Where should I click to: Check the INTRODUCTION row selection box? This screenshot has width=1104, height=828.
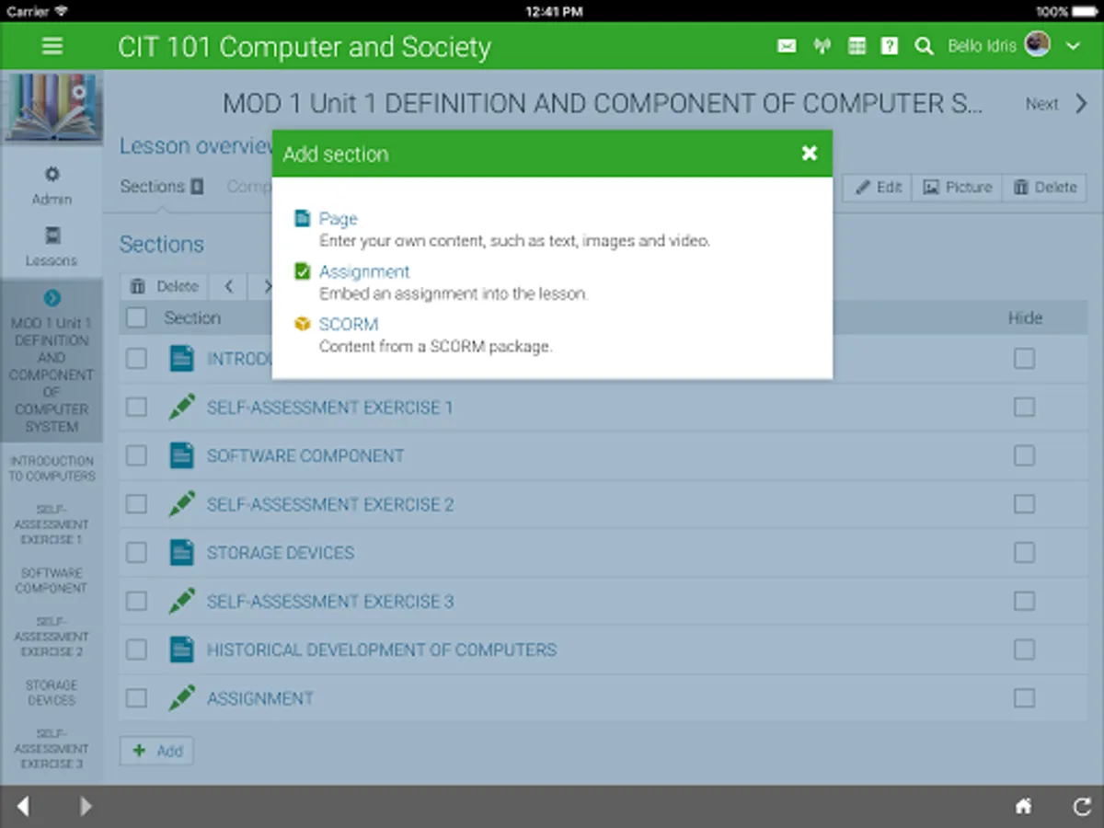click(136, 359)
